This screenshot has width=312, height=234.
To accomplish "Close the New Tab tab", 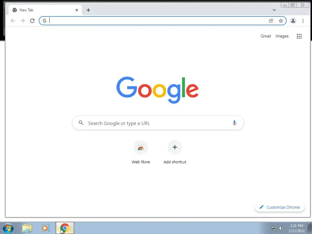I will click(76, 10).
